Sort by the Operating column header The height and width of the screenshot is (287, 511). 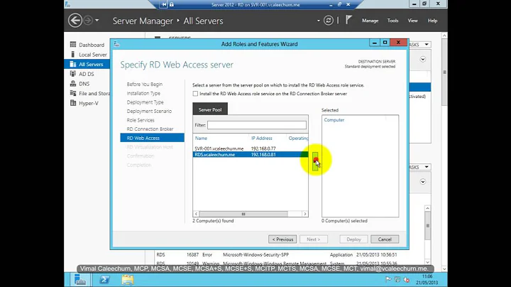tap(298, 139)
